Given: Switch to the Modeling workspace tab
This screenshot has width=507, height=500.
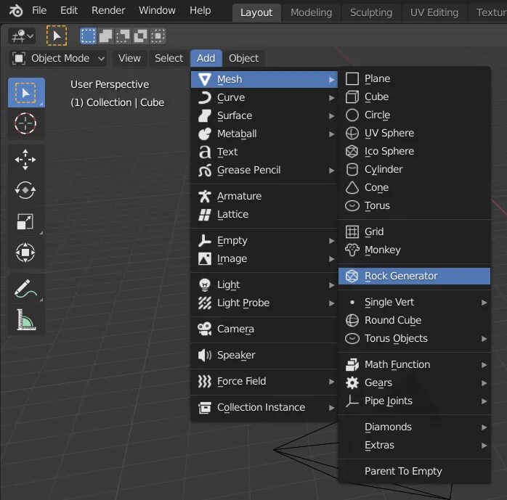Looking at the screenshot, I should click(312, 12).
